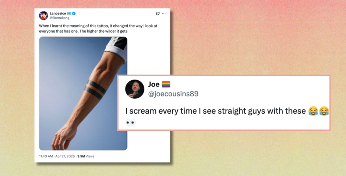Click the tweet text about tattoo meaning
Screen dimensions: 346x176
[x=98, y=29]
